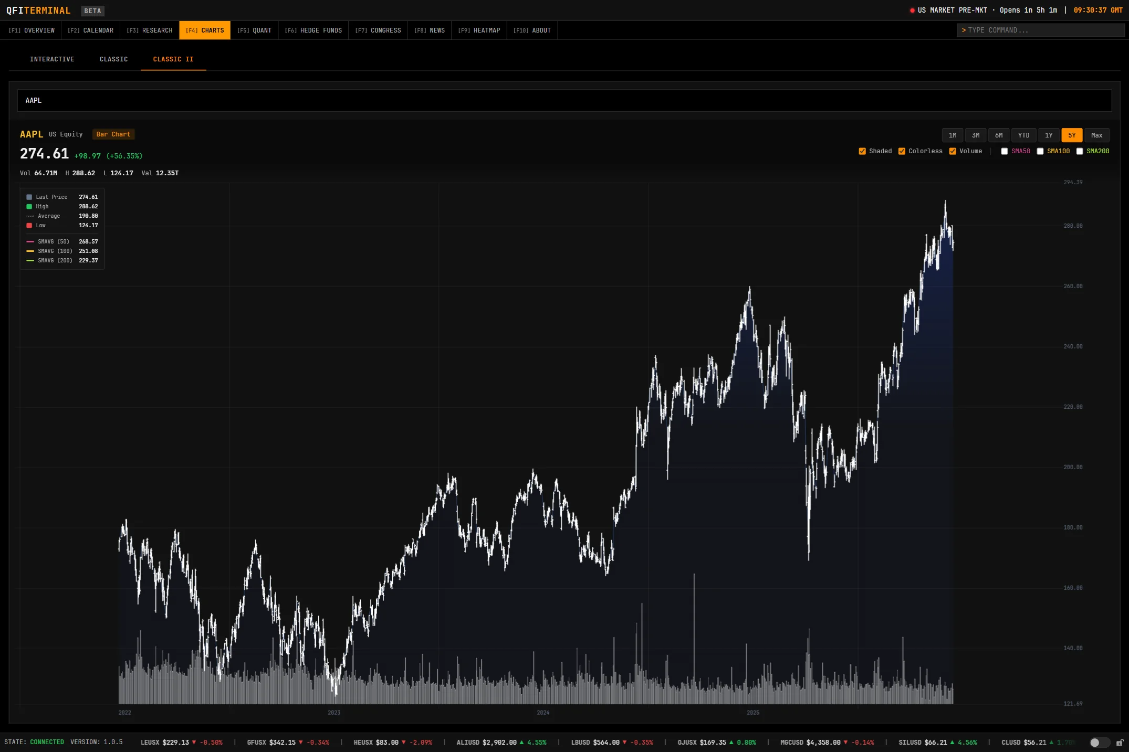Select the Max time range

click(x=1097, y=135)
